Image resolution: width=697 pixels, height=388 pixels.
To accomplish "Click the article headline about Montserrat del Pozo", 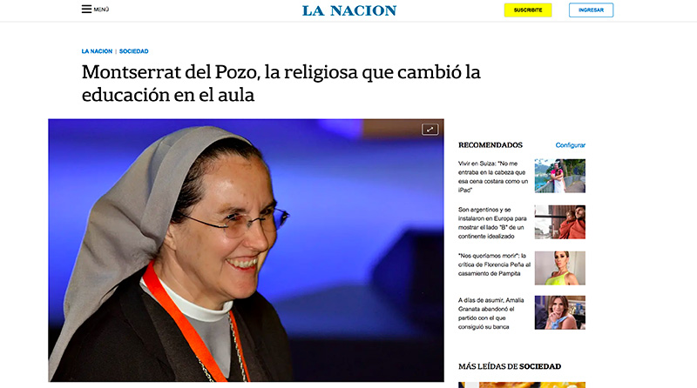I will pos(281,84).
